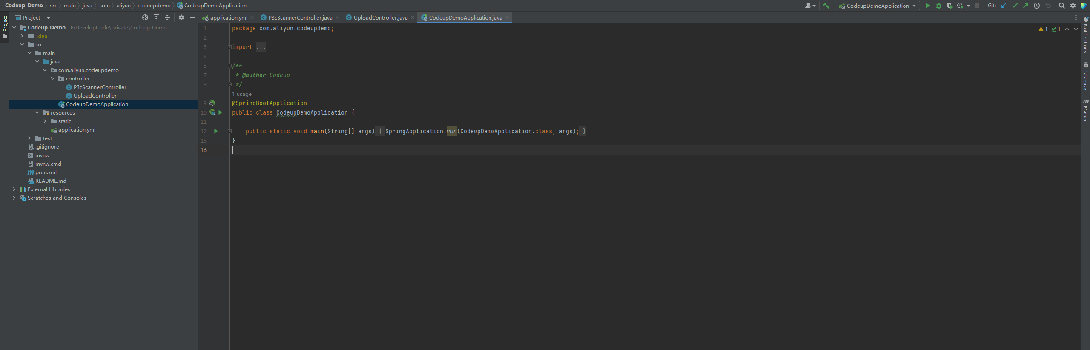Run with Coverage using the shield icon
This screenshot has width=1090, height=350.
[x=949, y=6]
